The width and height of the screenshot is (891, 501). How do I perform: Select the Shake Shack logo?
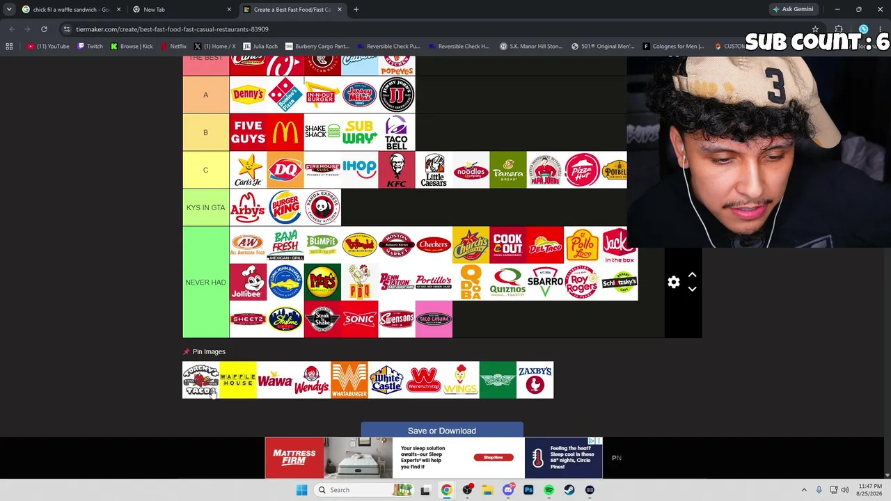tap(322, 132)
